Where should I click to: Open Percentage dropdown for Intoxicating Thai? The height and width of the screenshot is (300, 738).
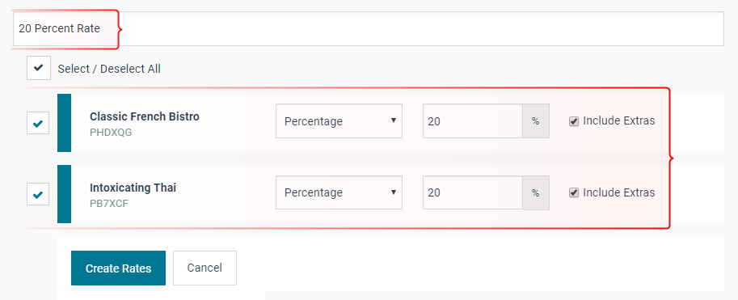[339, 192]
